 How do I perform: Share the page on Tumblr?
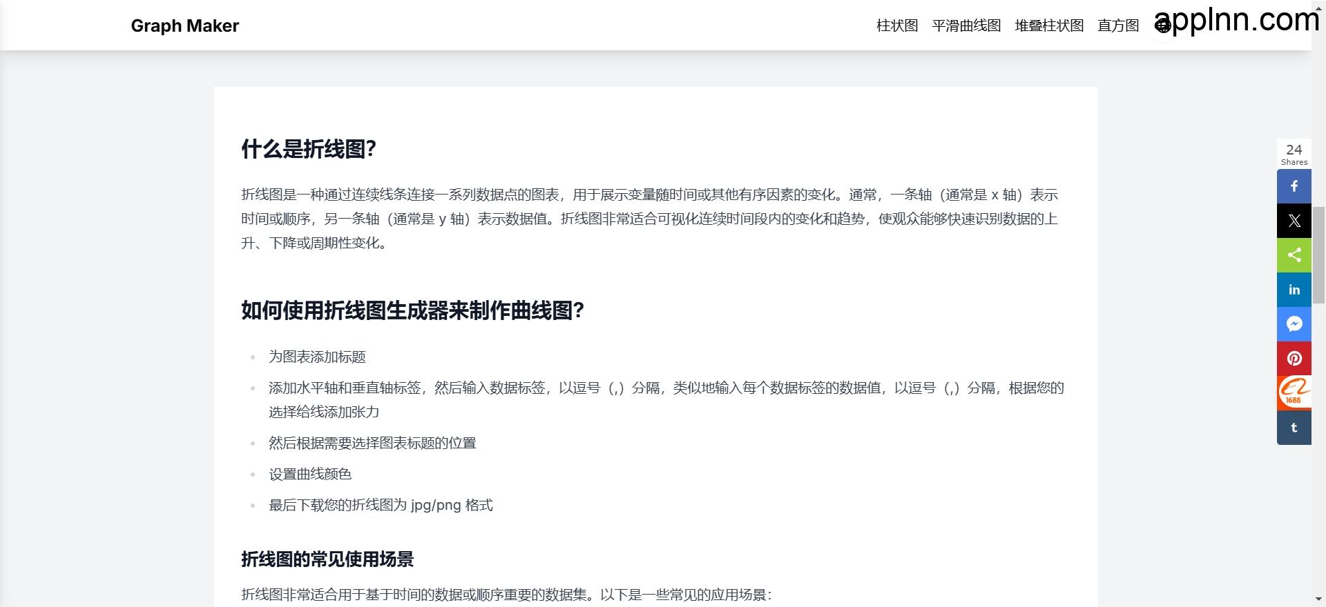coord(1294,428)
